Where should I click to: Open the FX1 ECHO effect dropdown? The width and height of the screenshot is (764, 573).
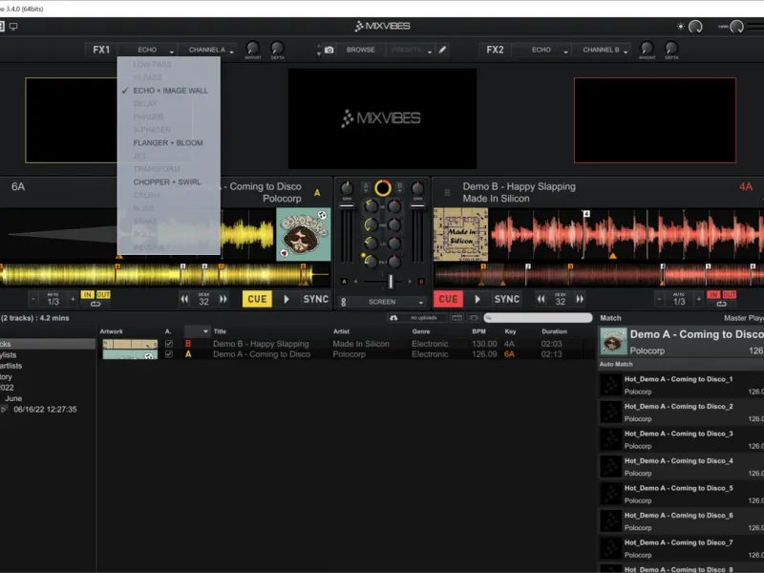(148, 50)
